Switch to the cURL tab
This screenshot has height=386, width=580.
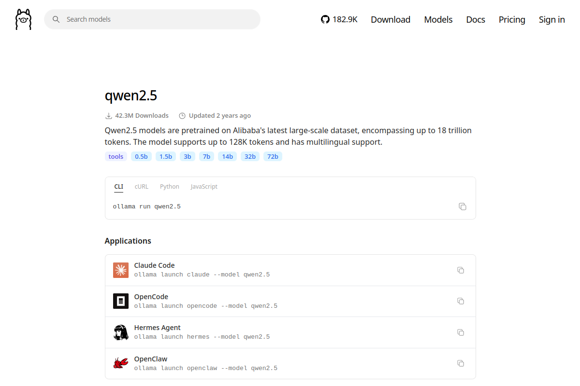[142, 187]
